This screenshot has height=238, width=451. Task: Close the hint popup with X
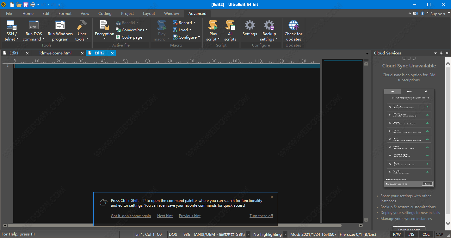pos(272,197)
